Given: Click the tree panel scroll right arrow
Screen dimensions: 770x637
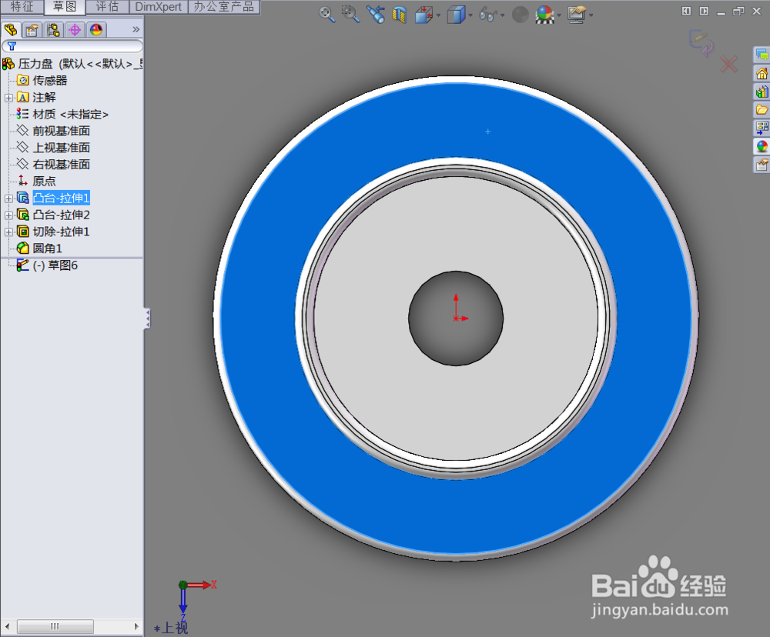Looking at the screenshot, I should coord(136,626).
